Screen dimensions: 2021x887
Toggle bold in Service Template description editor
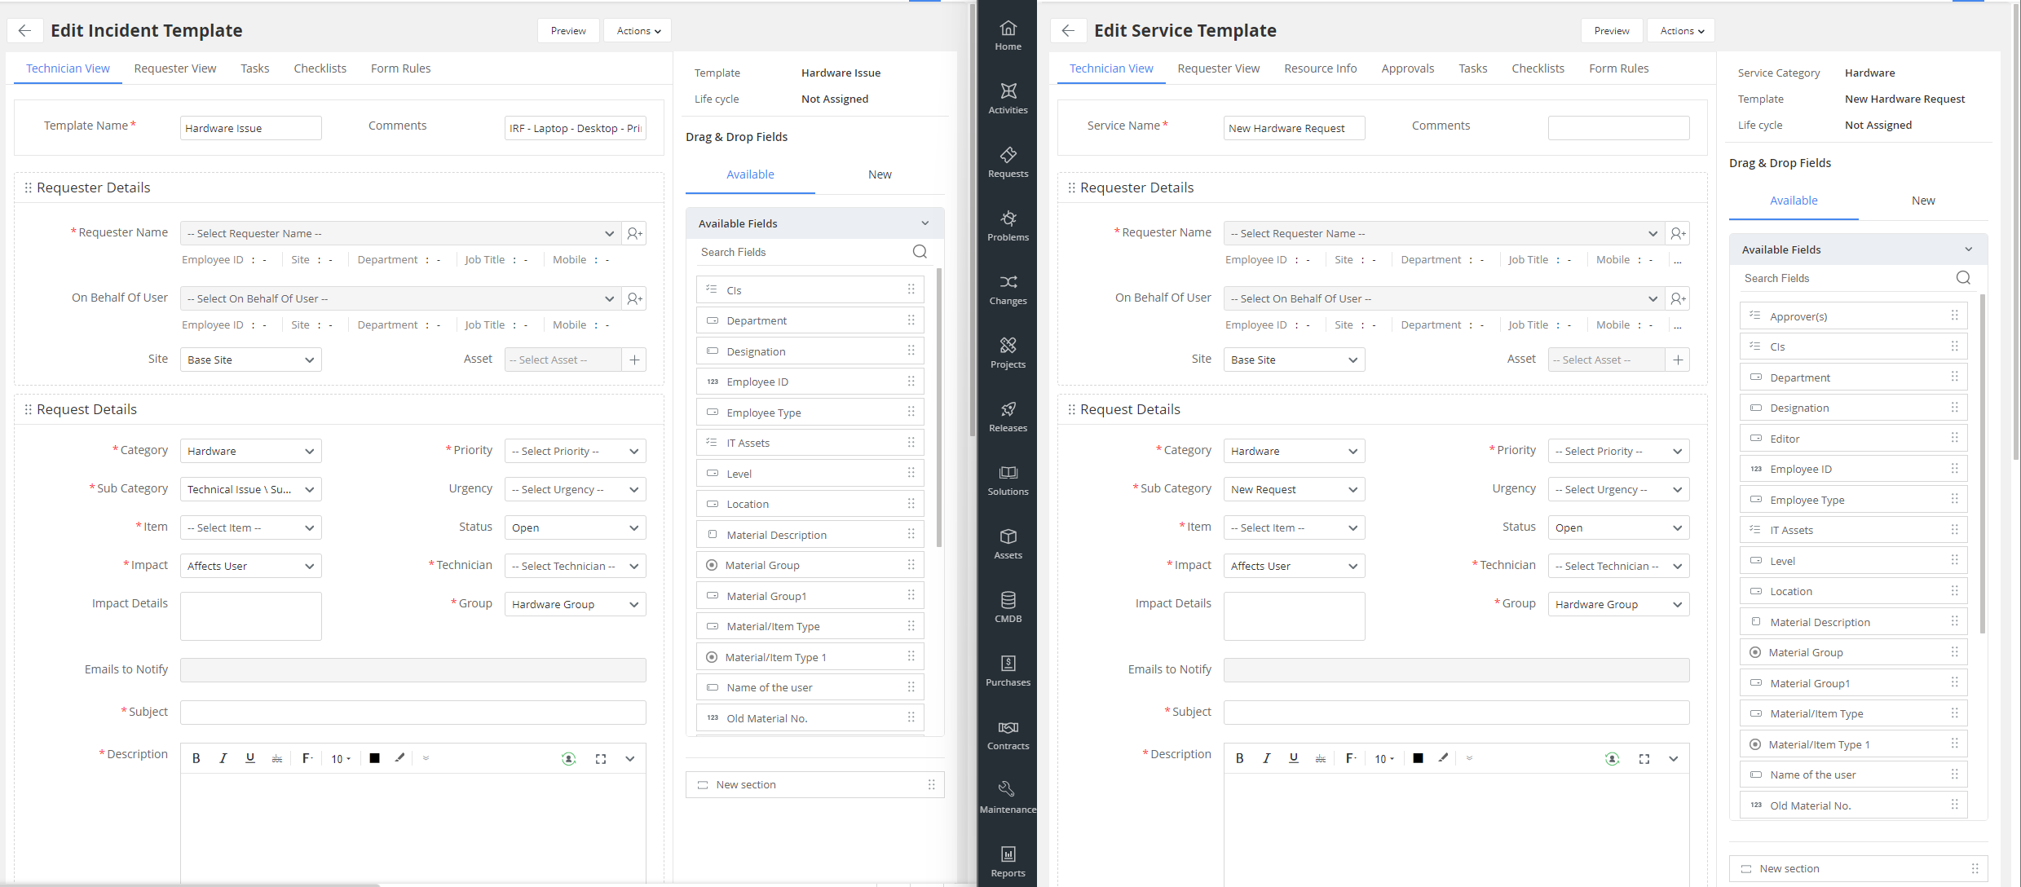pos(1239,759)
